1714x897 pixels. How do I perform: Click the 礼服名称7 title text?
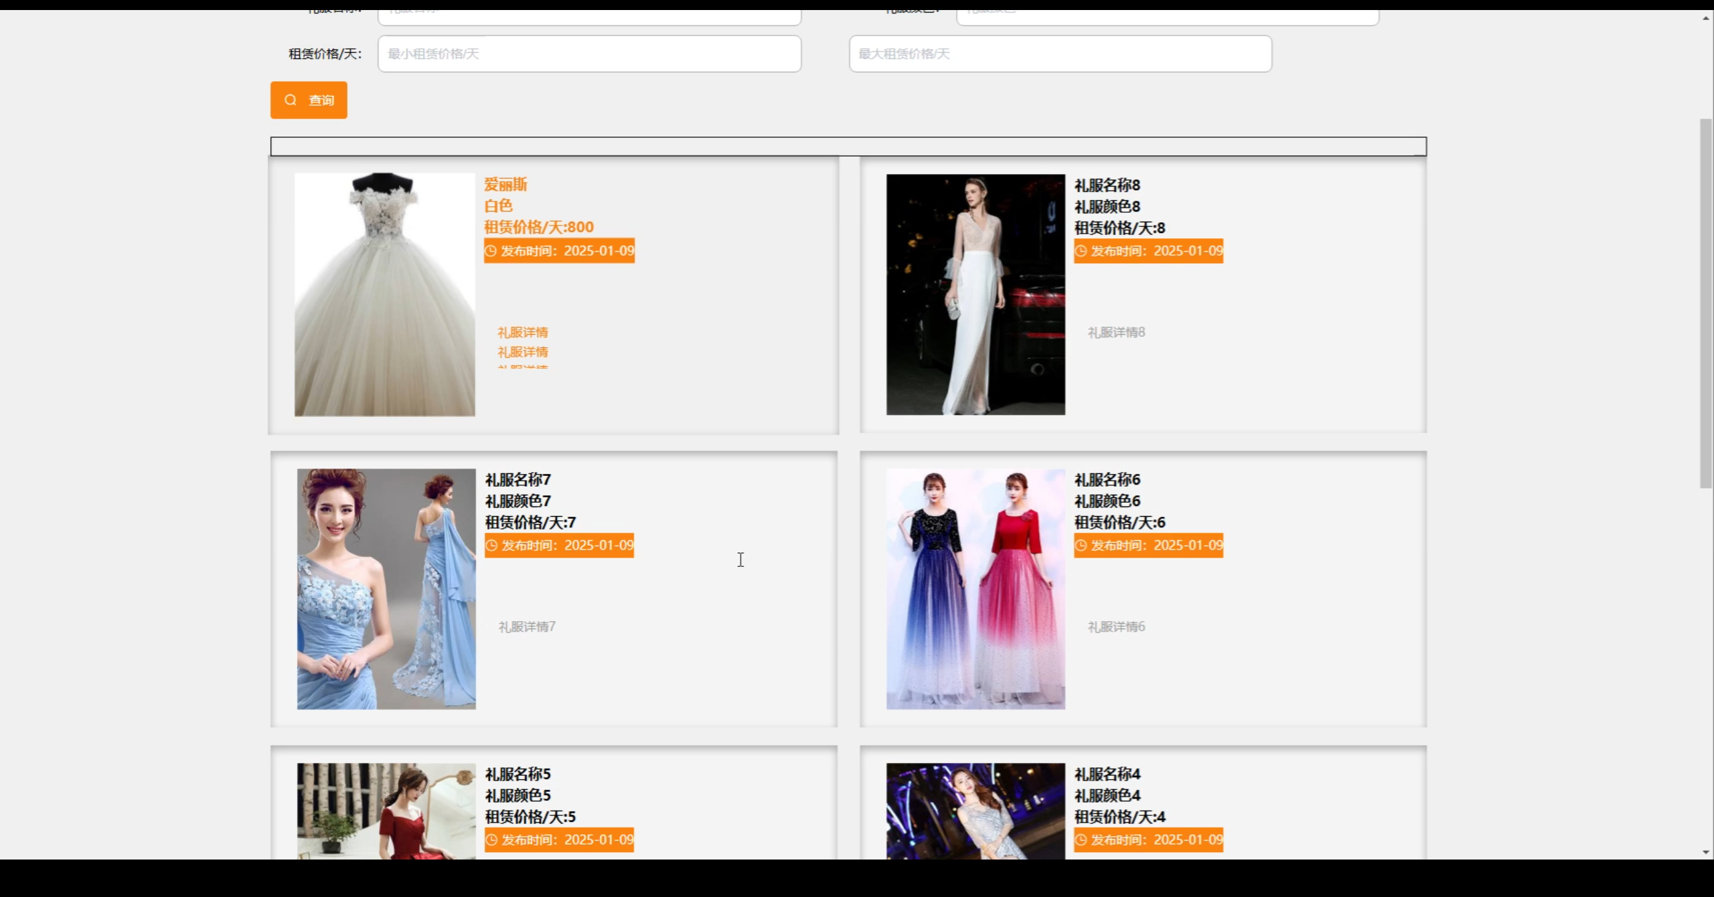(518, 480)
